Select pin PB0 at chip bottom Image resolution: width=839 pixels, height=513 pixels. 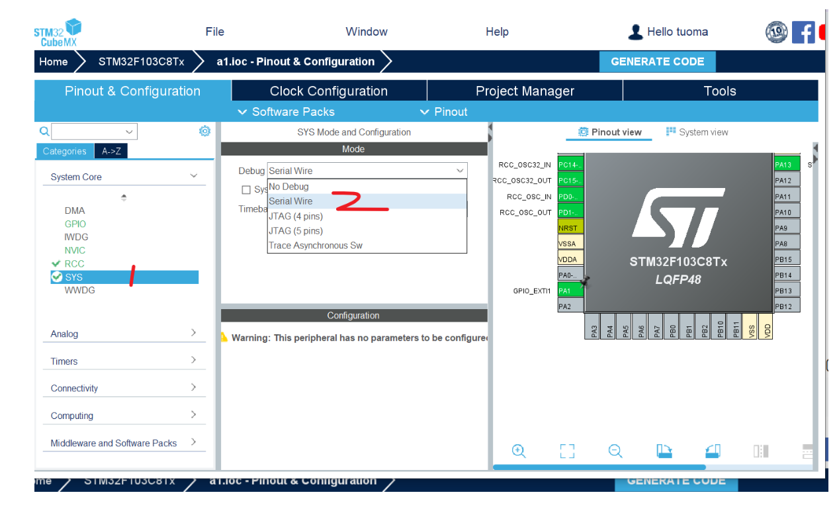[x=672, y=326]
